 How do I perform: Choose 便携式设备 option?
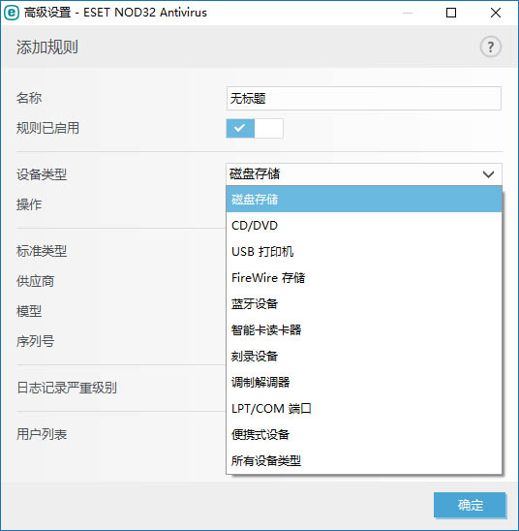click(364, 434)
